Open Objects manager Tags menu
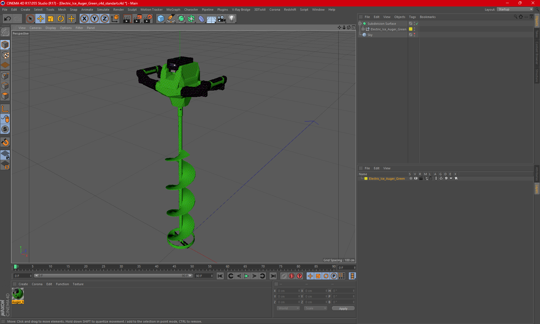Screen dimensions: 540x324 [412, 17]
